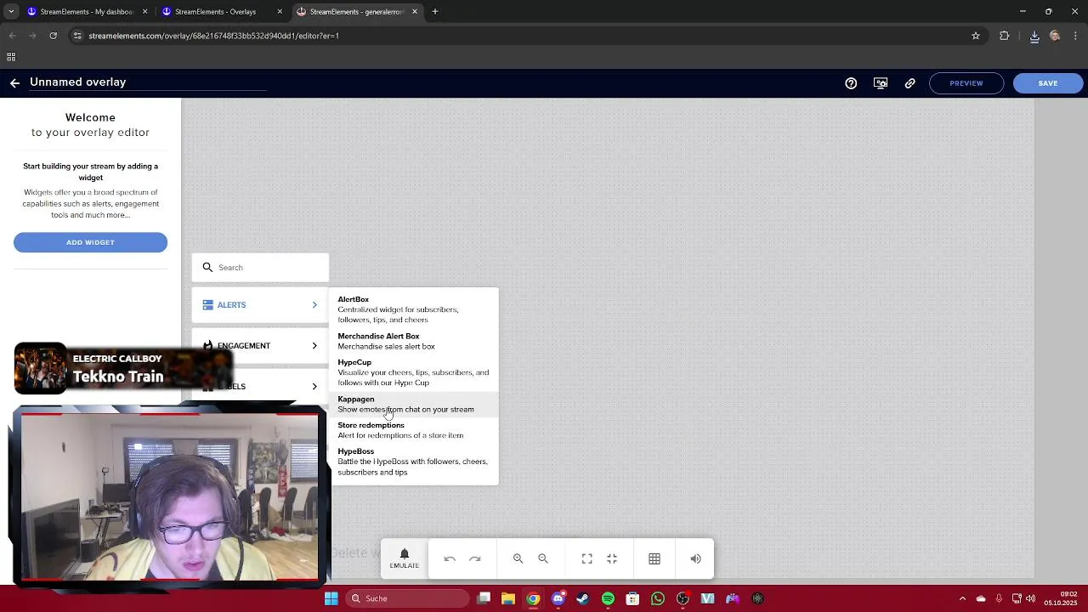Open the ENGAGEMENT category
This screenshot has height=612, width=1088.
(x=260, y=345)
